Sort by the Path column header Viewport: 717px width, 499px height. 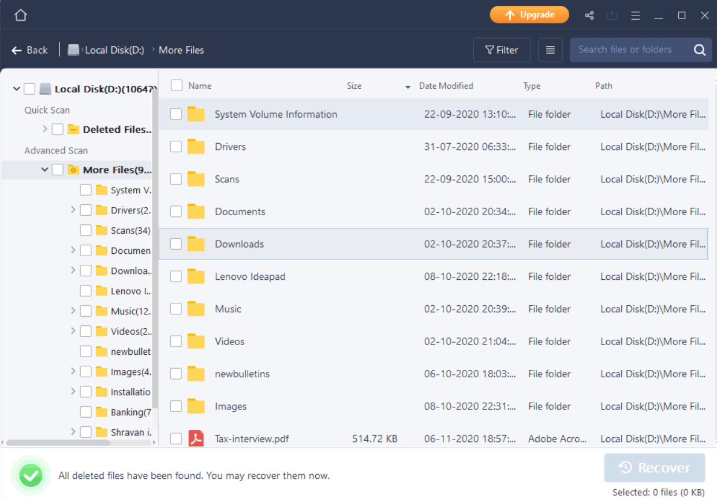604,85
